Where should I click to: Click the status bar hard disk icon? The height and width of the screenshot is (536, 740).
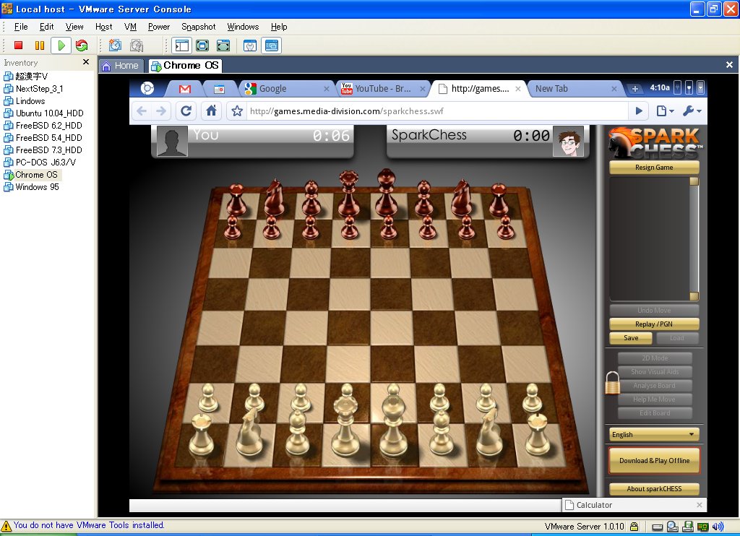658,527
